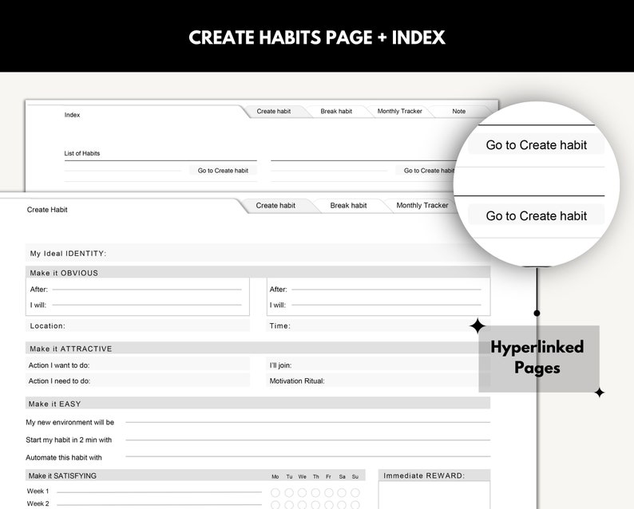Tick the Week 1 Th circle
Image resolution: width=634 pixels, height=509 pixels.
(x=315, y=492)
